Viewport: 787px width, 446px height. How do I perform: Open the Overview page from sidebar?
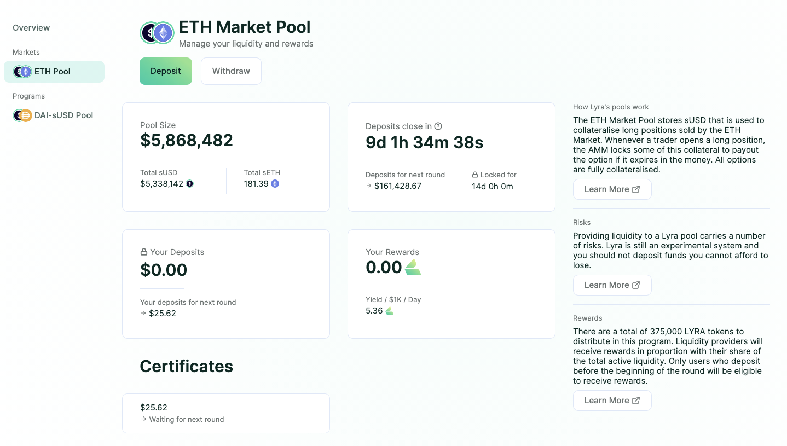pos(31,28)
